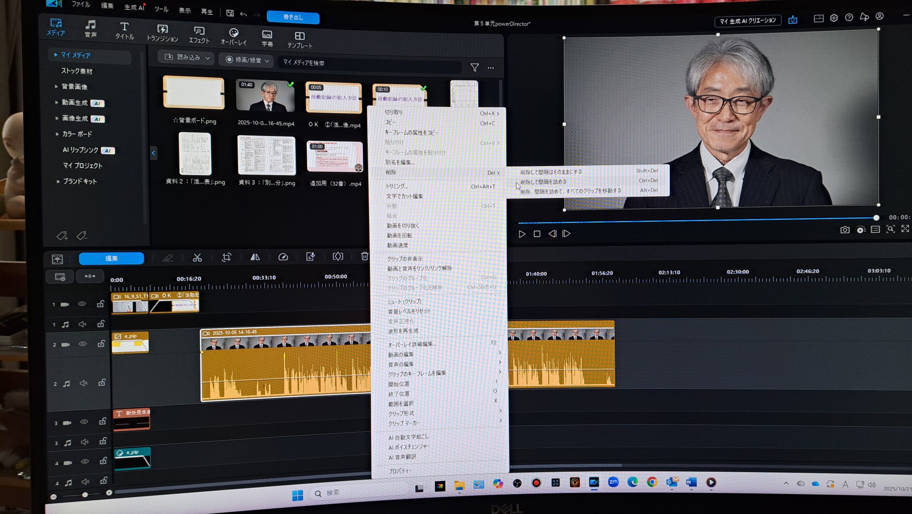Click the trash delete icon in timeline toolbar

click(364, 256)
